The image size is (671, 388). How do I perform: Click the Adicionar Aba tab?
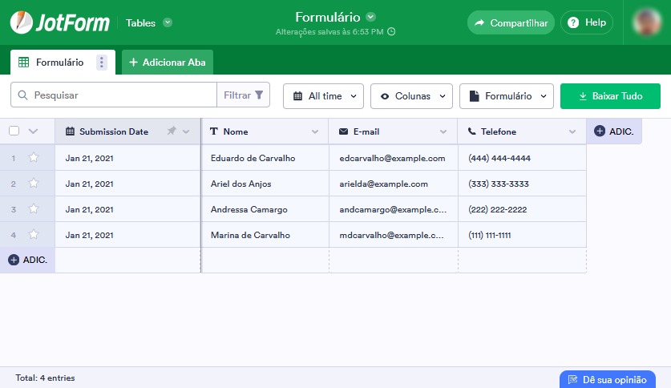tap(167, 63)
